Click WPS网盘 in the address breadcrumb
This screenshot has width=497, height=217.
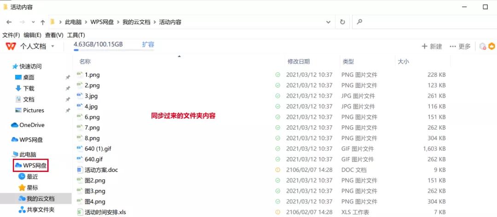102,22
